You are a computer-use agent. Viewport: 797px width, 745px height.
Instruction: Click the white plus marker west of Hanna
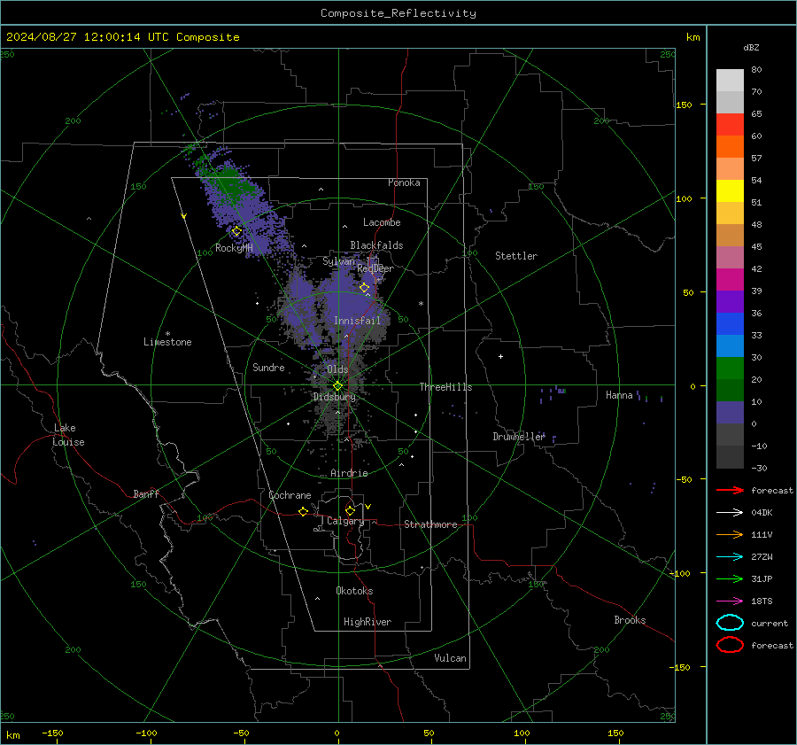[x=500, y=356]
